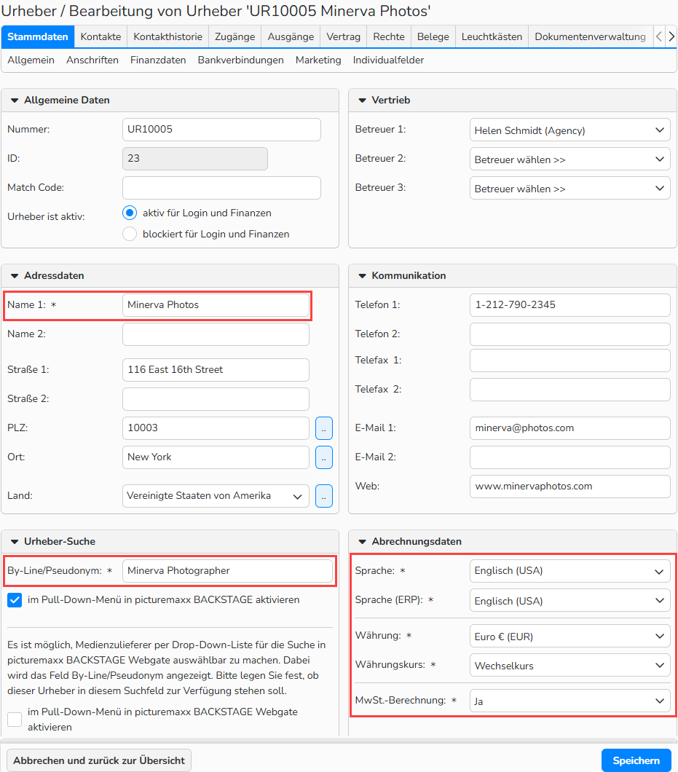The height and width of the screenshot is (772, 678).
Task: Collapse the Allgemeine Daten section
Action: click(15, 100)
